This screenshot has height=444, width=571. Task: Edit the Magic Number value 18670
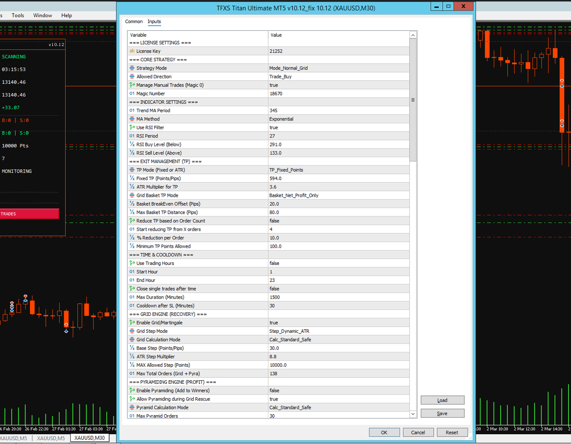(339, 93)
